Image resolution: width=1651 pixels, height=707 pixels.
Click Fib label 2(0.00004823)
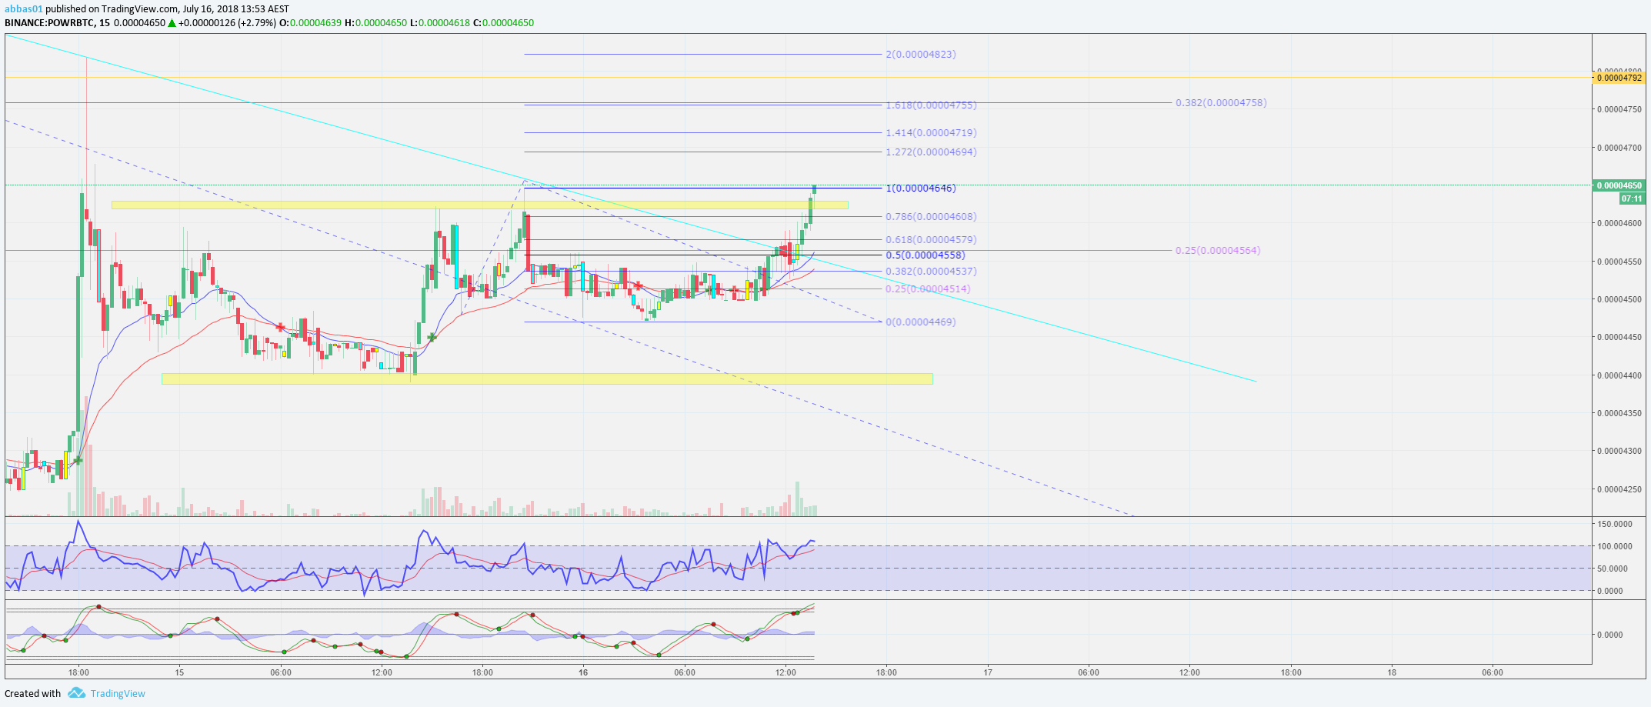(921, 55)
